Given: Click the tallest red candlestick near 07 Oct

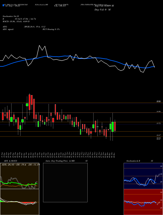Looking at the screenshot, I should (x=29, y=102).
